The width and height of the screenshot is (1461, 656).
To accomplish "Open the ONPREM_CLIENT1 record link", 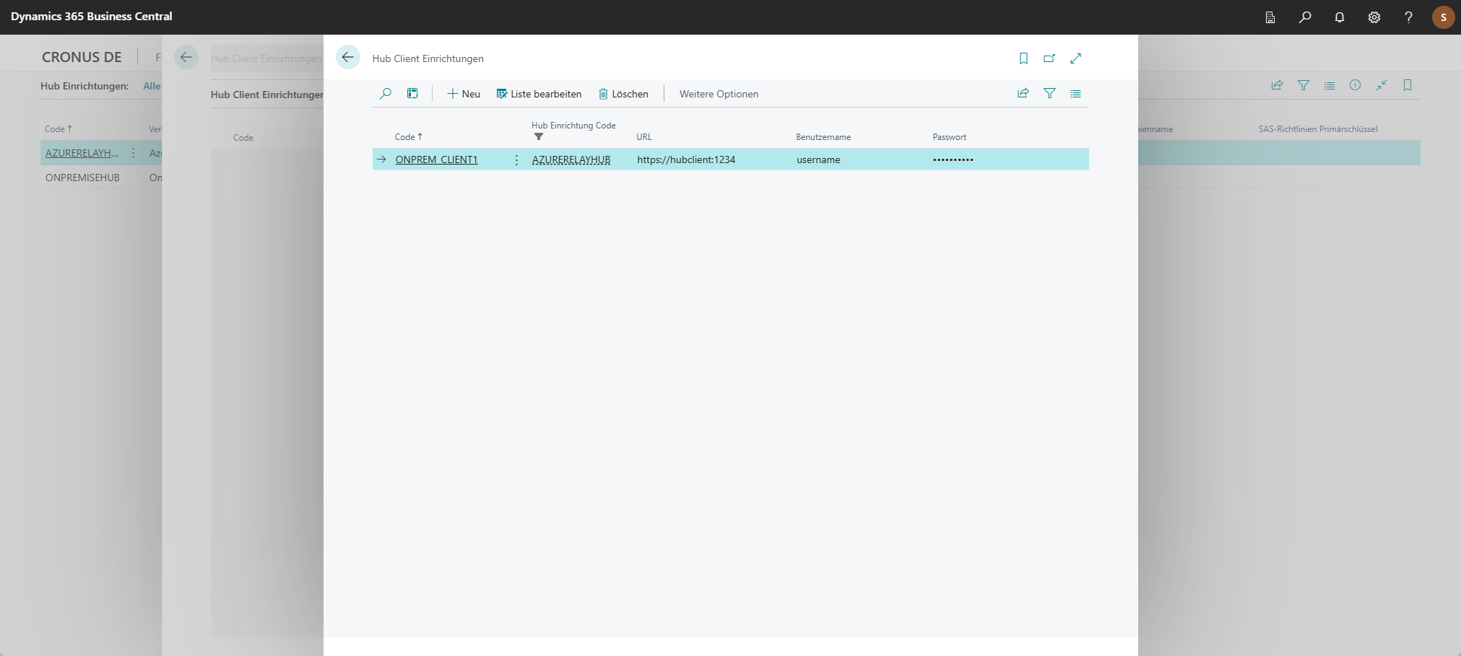I will (x=436, y=159).
